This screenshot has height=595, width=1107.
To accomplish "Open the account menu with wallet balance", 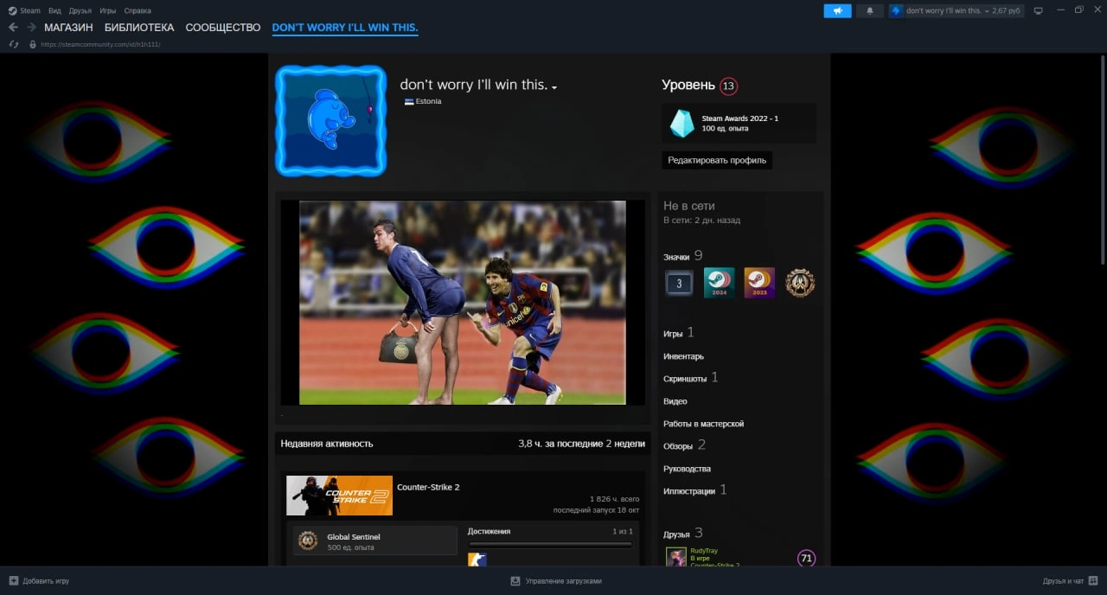I will (958, 10).
